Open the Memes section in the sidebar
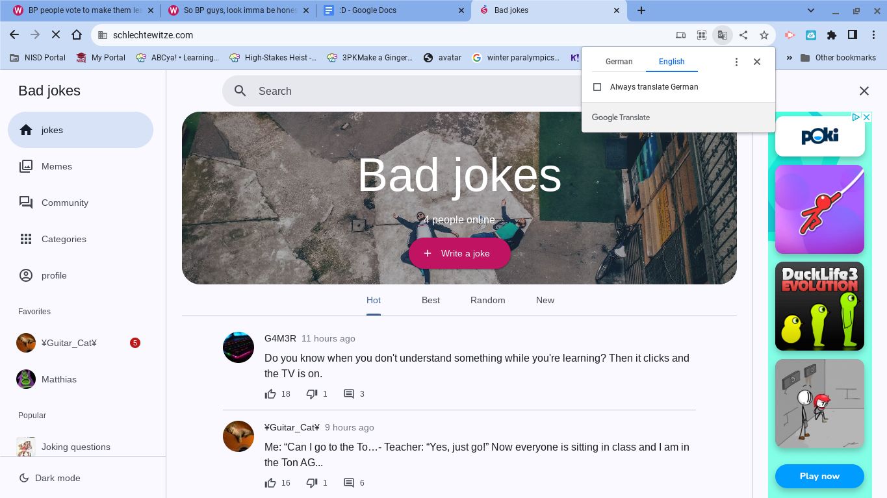 pos(57,166)
